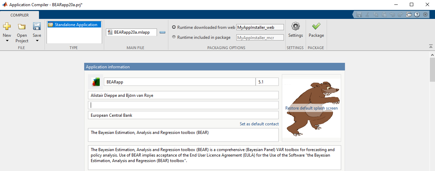Viewport: 435px width, 171px height.
Task: Click the MATLAB logo in title bar
Action: [4, 5]
